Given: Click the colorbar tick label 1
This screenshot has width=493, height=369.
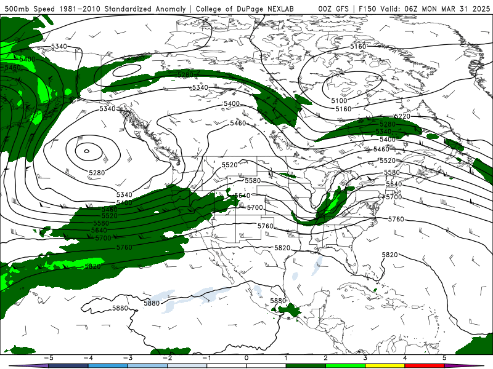Looking at the screenshot, I should 286,358.
